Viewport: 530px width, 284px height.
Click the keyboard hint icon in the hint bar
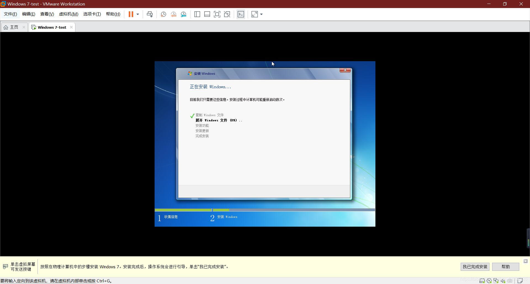(5, 266)
